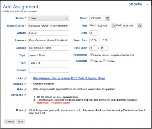Click the empty Custom input field
152x129 pixels.
click(x=49, y=70)
